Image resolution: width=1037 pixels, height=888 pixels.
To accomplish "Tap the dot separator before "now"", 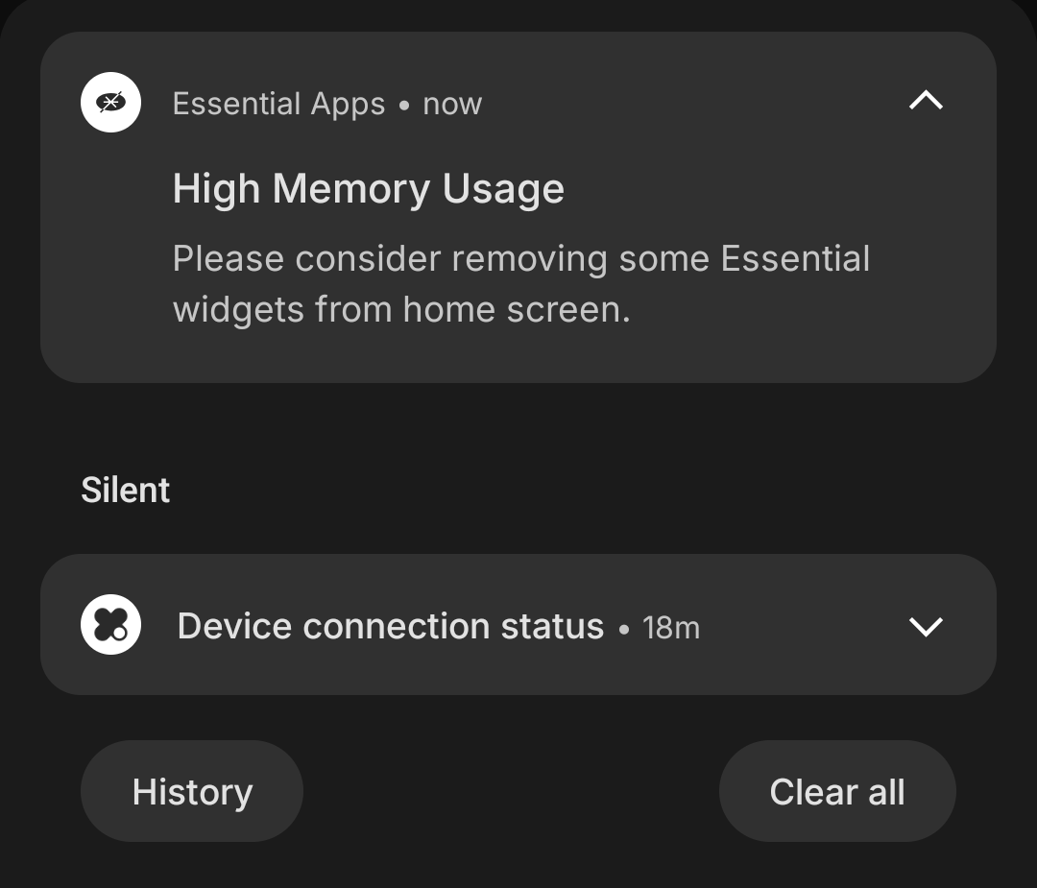I will (x=404, y=106).
